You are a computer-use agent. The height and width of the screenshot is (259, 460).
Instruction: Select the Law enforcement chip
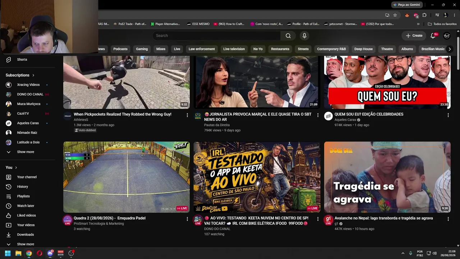(202, 49)
